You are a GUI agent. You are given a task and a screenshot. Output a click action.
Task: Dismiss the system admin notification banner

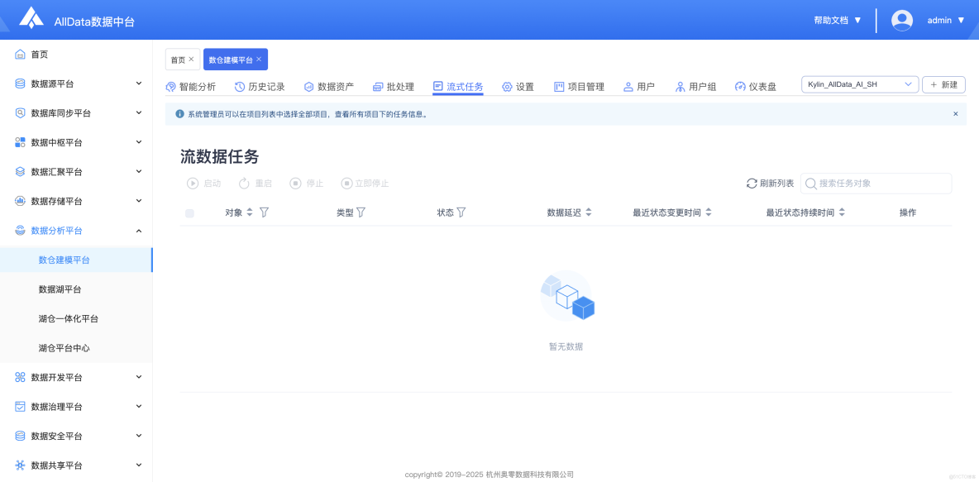point(955,113)
